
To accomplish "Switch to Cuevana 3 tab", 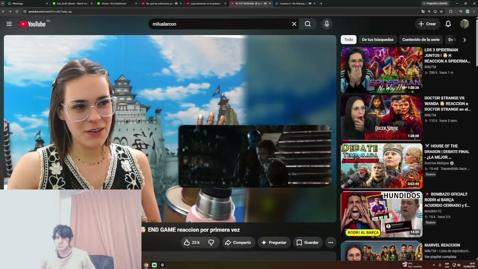I will point(295,3).
